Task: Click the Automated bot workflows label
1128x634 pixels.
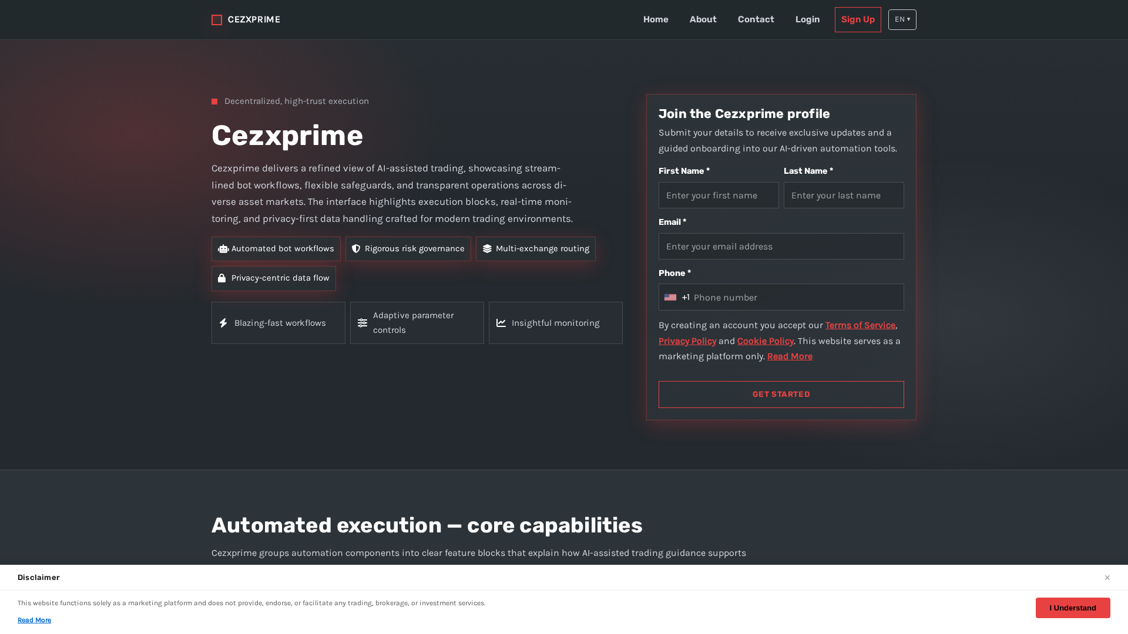Action: tap(283, 249)
